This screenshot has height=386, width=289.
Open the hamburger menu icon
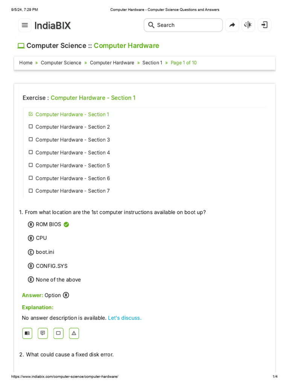pos(25,25)
